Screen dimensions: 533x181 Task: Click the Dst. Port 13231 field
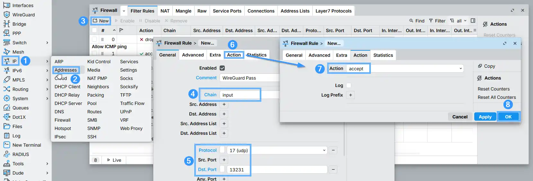tap(277, 169)
